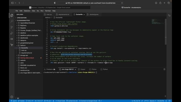The height and width of the screenshot is (102, 181).
Task: Open the Source Control view icon
Action: (x=12, y=27)
